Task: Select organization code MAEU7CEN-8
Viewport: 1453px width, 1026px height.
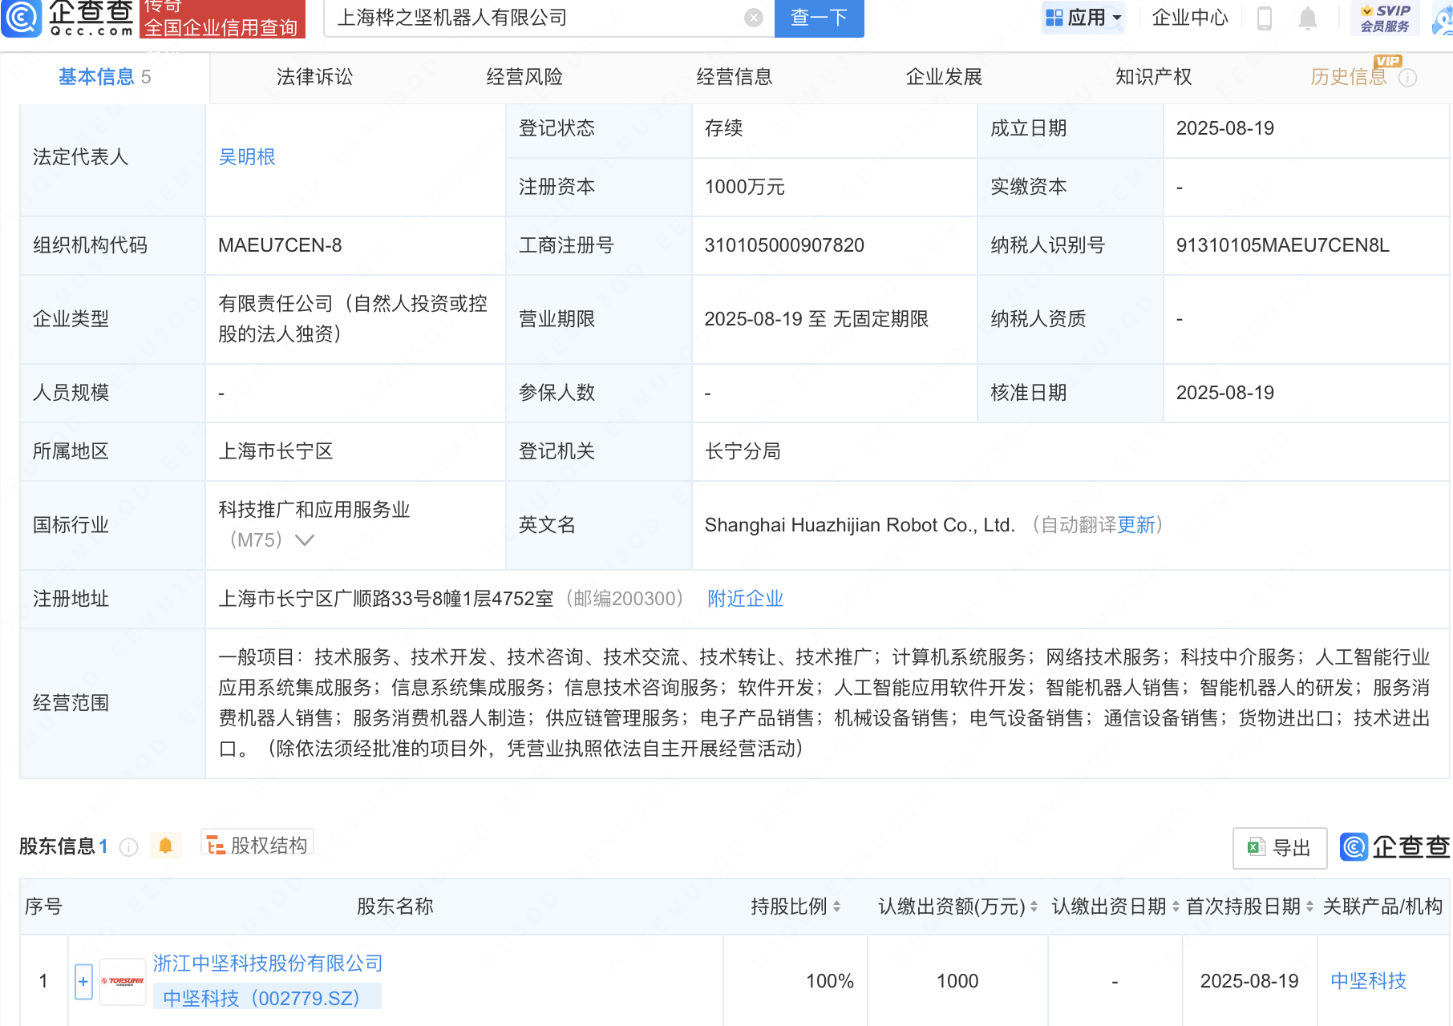Action: click(280, 245)
